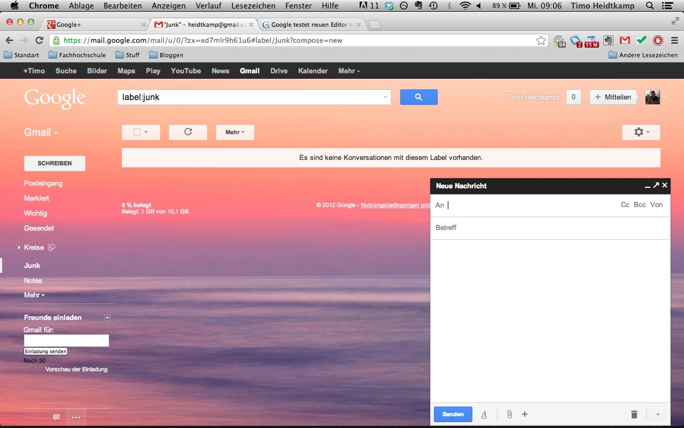The image size is (684, 428).
Task: Click the blue search magnifier button
Action: coord(418,97)
